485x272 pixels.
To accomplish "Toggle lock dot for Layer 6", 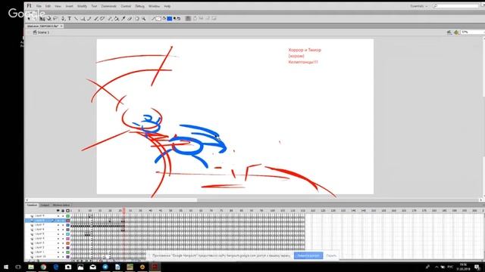I will 63,230.
